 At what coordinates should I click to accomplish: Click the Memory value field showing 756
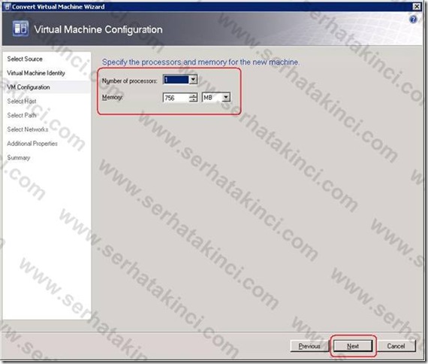176,98
